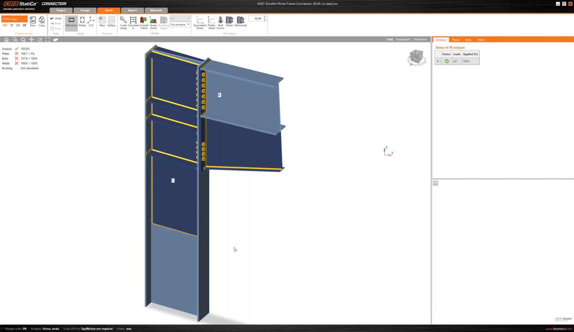Show the Equivalent stress results
This screenshot has width=574, height=332.
(x=200, y=22)
